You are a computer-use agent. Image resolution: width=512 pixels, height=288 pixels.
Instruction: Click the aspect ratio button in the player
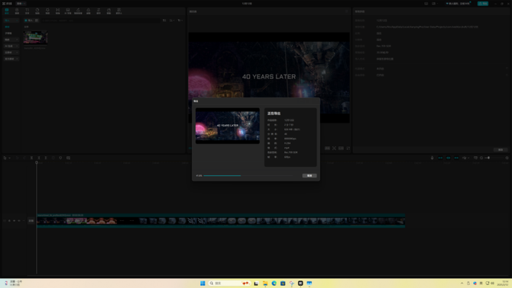pos(341,148)
